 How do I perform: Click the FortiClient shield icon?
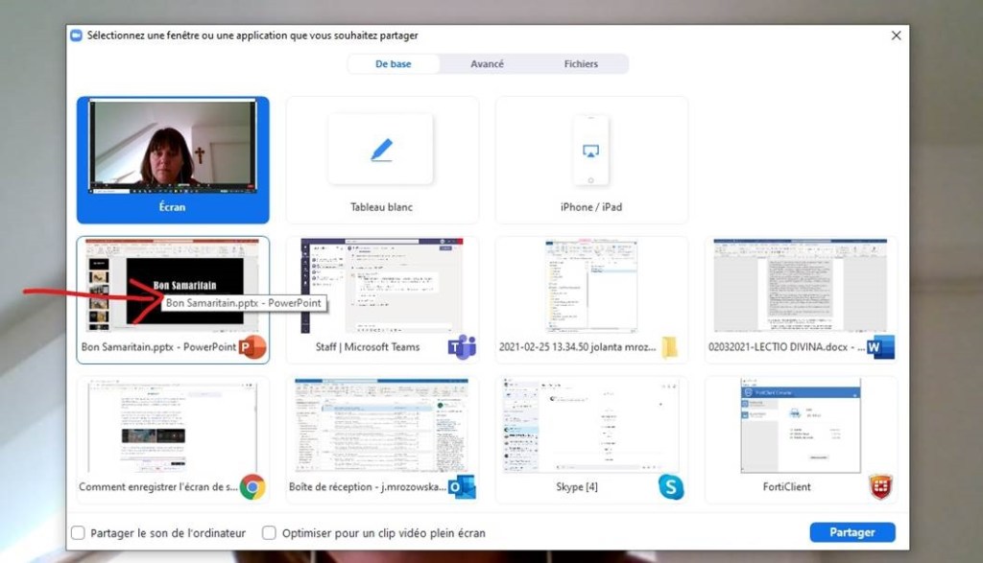[x=880, y=487]
